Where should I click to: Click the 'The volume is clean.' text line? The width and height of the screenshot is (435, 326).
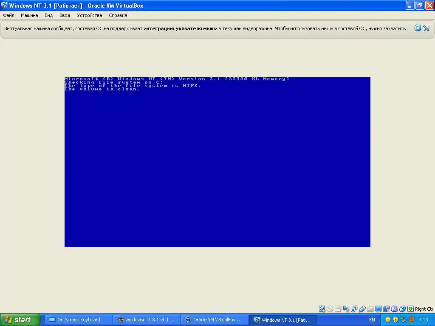(102, 89)
